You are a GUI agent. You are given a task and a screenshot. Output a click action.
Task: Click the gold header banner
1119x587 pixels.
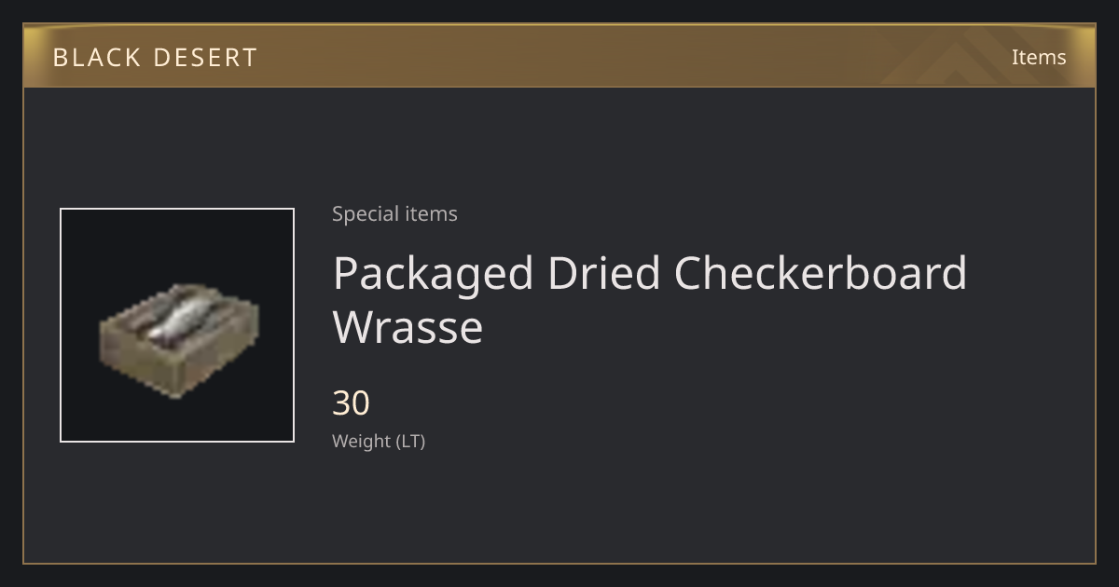click(x=559, y=56)
